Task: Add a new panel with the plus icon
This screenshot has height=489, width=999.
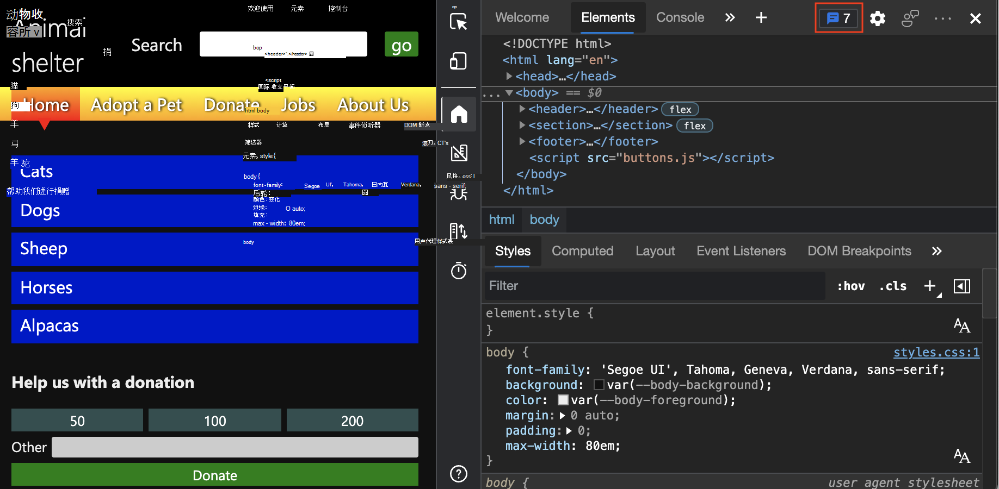Action: (760, 17)
